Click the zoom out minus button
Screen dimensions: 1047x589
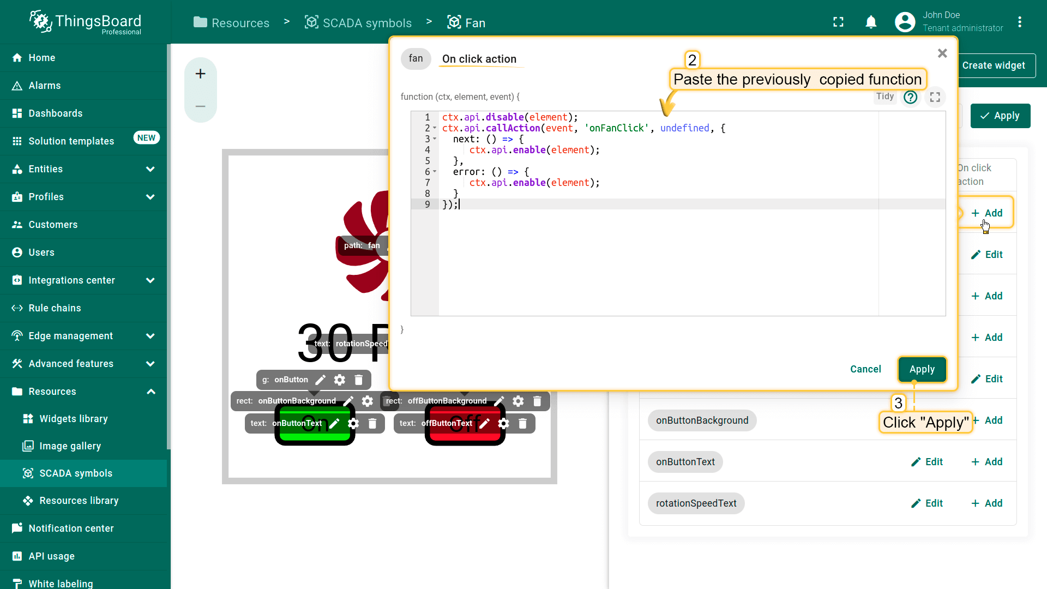pos(200,106)
